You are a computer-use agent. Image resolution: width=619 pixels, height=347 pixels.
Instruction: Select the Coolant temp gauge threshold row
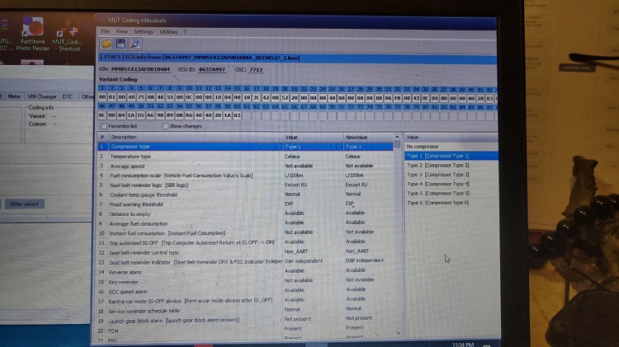point(245,195)
